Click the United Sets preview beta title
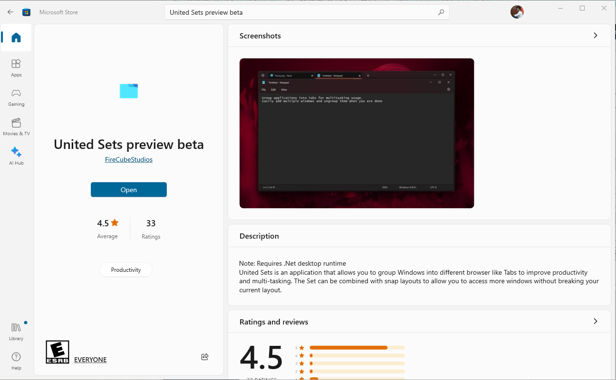 (x=129, y=144)
